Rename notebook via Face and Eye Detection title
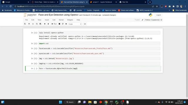This screenshot has height=105, width=188. (x=58, y=15)
